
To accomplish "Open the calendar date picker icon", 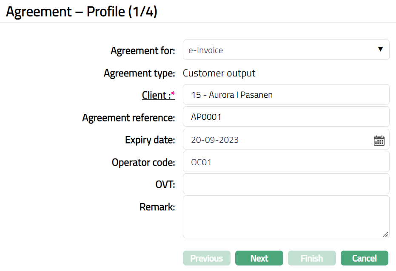I will point(379,141).
